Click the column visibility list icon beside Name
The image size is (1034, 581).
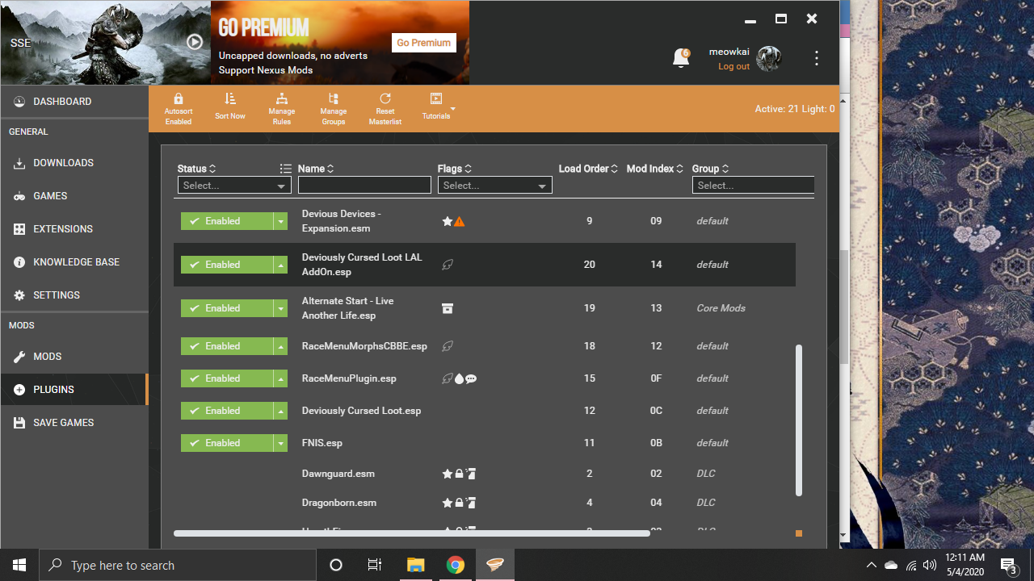pos(285,169)
